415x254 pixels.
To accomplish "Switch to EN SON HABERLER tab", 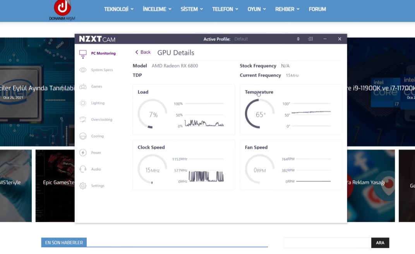I will tap(64, 243).
